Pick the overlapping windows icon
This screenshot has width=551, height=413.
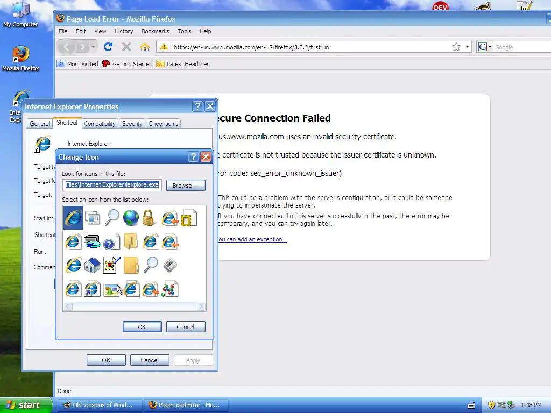(x=93, y=218)
